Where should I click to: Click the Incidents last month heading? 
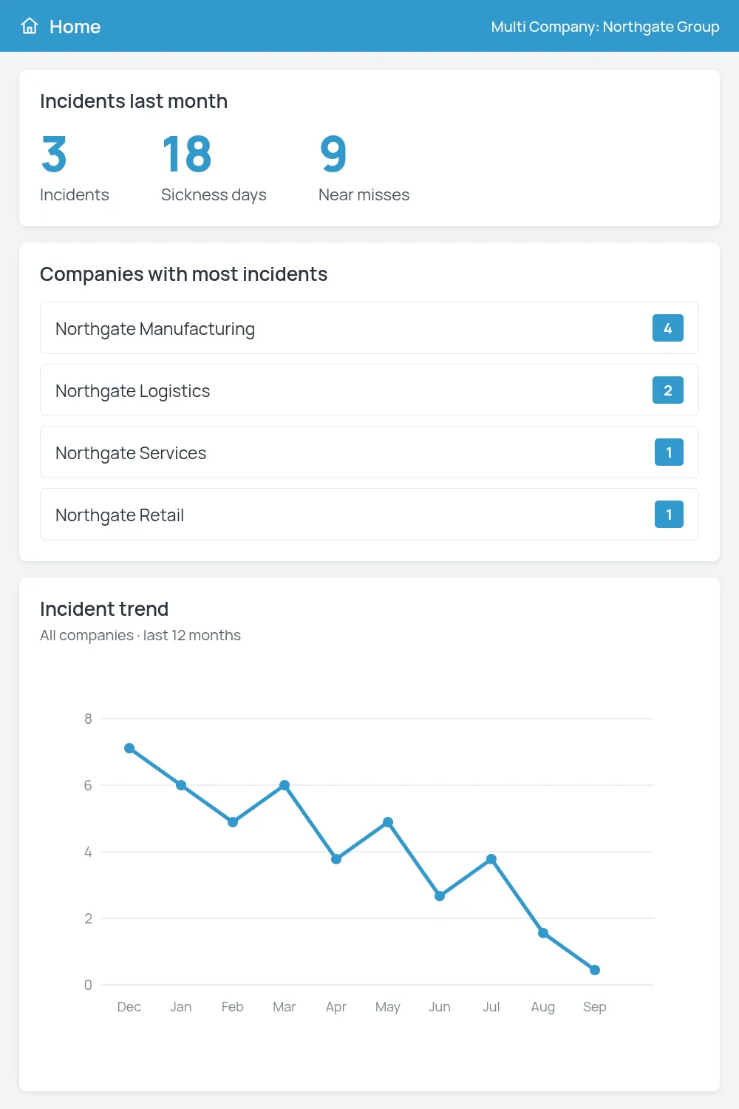pos(134,101)
